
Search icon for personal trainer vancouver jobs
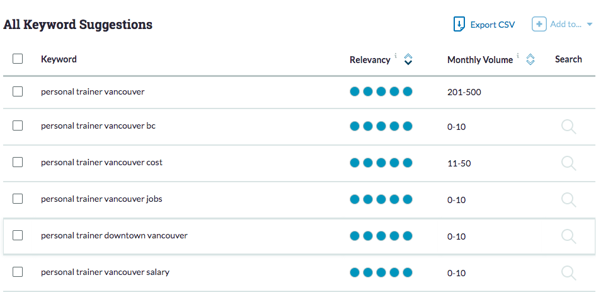click(x=569, y=200)
